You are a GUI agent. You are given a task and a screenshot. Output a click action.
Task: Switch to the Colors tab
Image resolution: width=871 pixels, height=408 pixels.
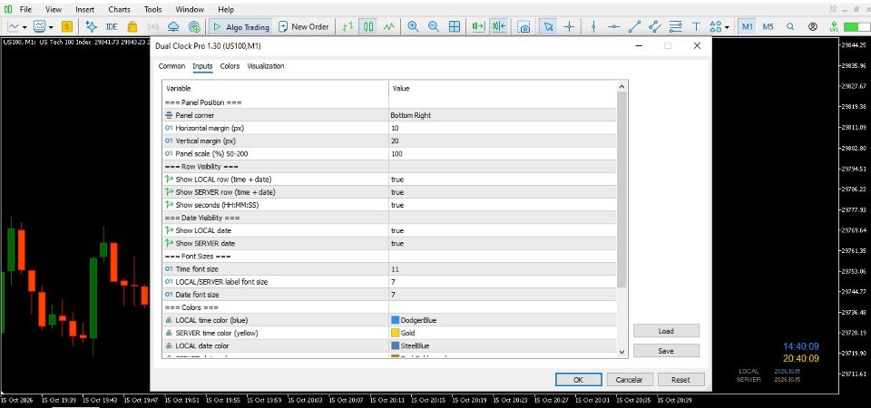[x=230, y=66]
